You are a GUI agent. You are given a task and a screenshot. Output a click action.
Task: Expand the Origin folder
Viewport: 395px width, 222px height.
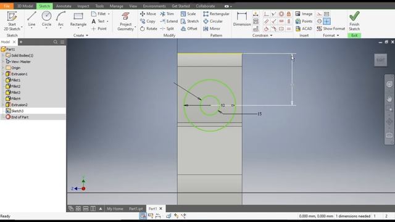click(x=3, y=68)
